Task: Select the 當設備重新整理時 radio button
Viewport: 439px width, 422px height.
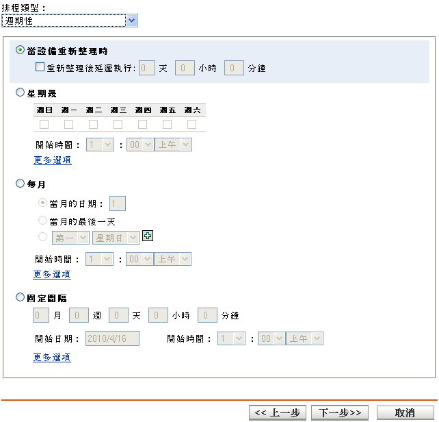Action: (x=20, y=50)
